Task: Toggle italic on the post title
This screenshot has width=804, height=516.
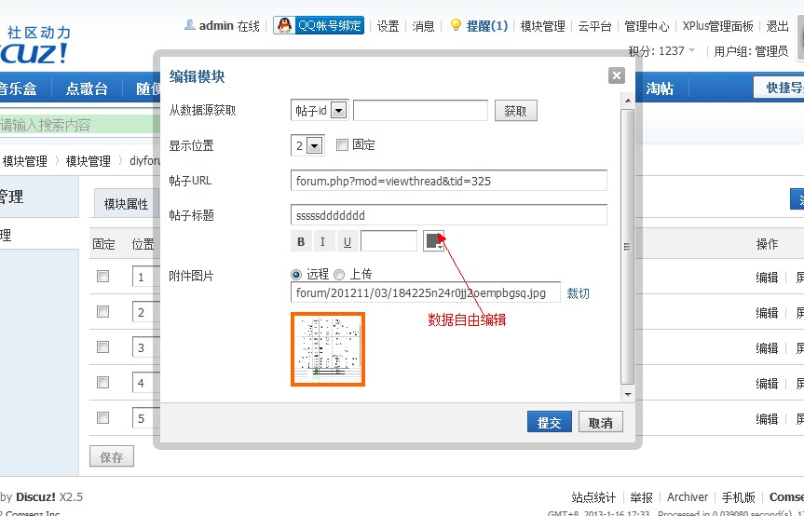Action: [322, 241]
